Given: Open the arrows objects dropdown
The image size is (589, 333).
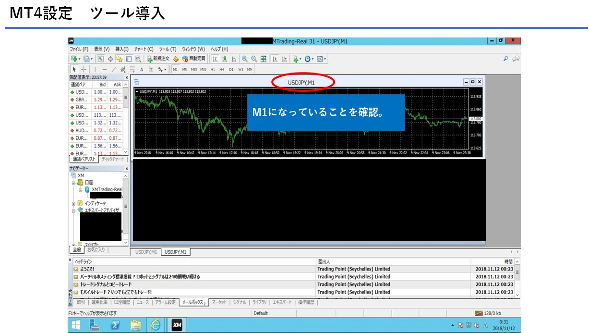Looking at the screenshot, I should [x=162, y=69].
